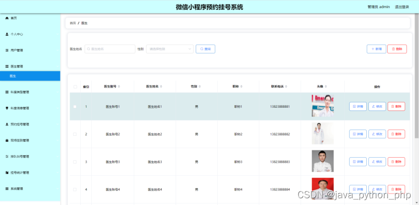Click 删除 for row 医生账号1
The image size is (419, 205).
396,106
